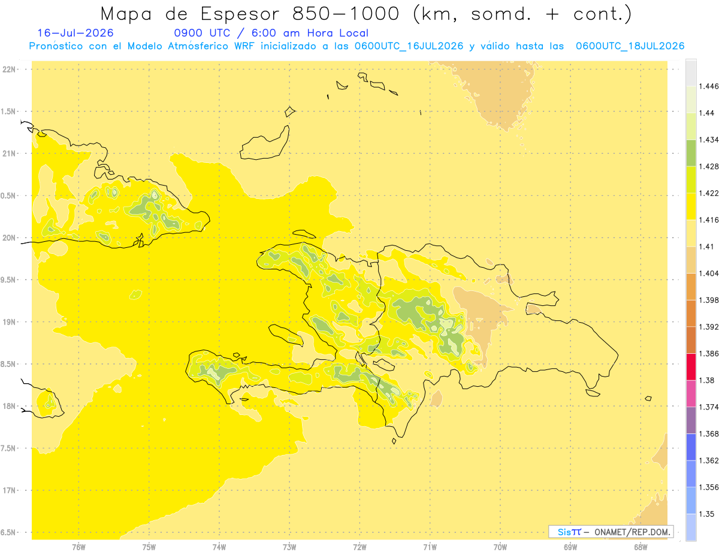
Task: Click the '21N' latitude label
Action: 9,154
